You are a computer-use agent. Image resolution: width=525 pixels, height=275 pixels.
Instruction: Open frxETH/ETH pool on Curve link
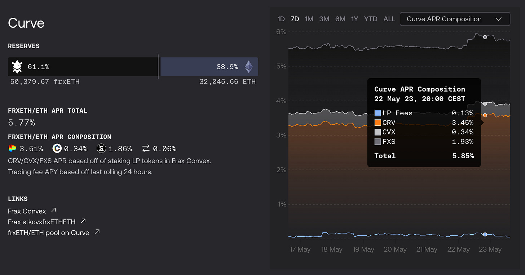click(x=49, y=232)
